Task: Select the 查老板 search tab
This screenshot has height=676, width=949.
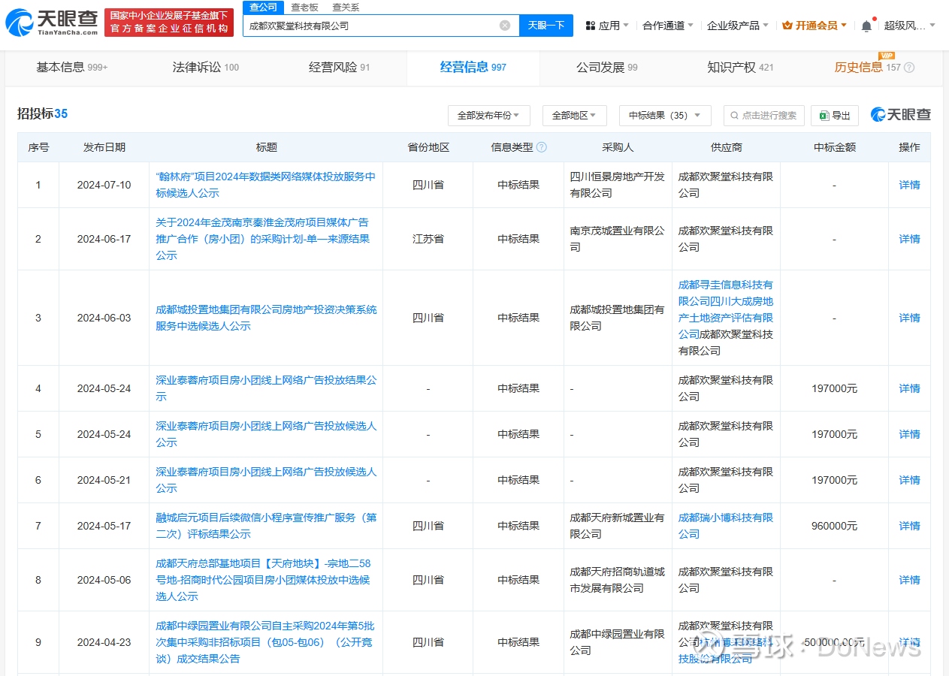Action: (x=304, y=7)
